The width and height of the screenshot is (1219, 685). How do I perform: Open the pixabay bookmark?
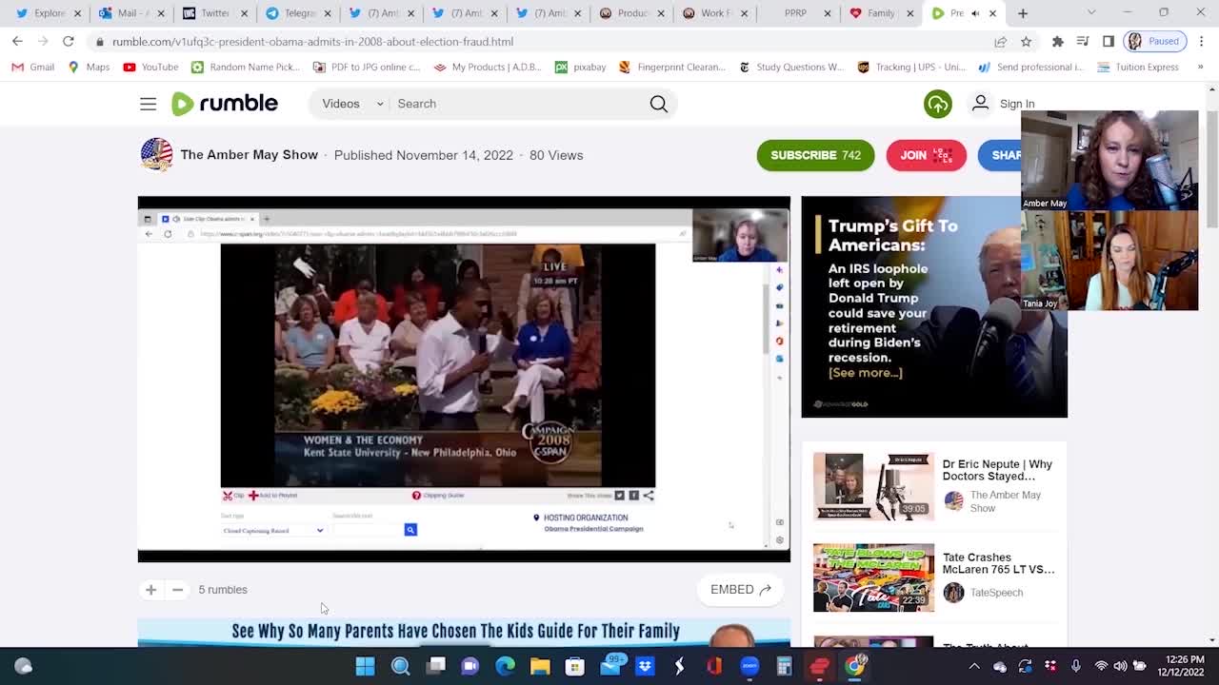pos(581,68)
